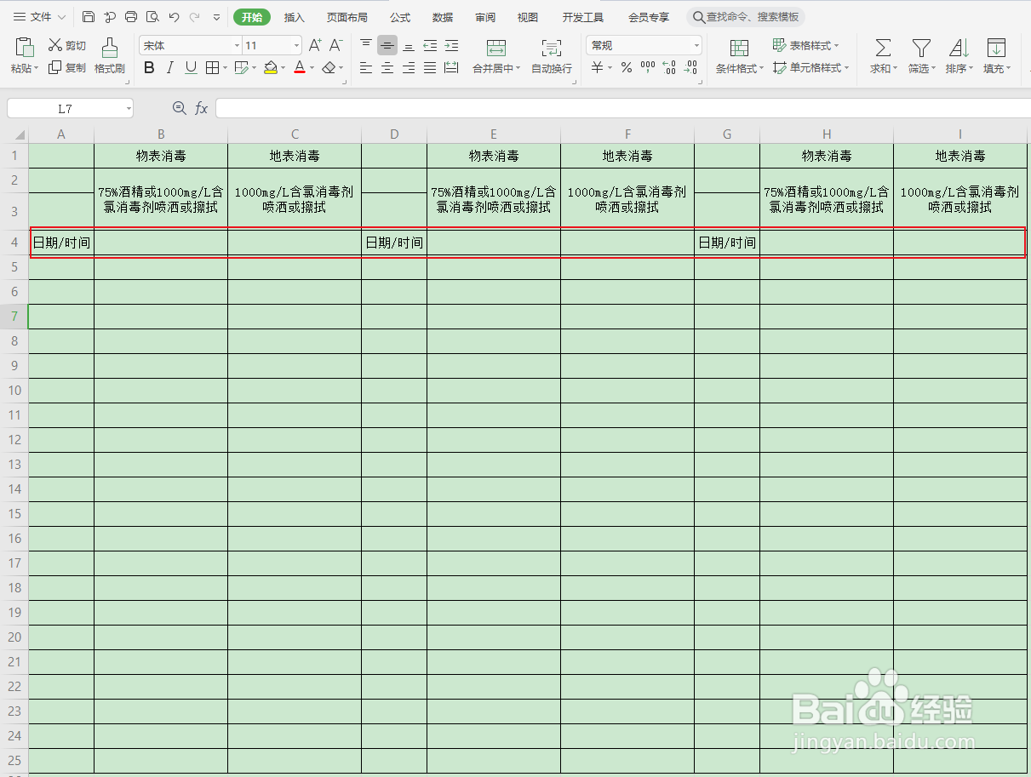Expand the fill color arrow
Image resolution: width=1031 pixels, height=777 pixels.
click(282, 68)
